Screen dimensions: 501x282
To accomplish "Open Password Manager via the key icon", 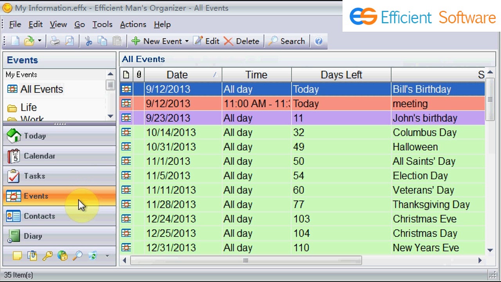I will (x=47, y=256).
